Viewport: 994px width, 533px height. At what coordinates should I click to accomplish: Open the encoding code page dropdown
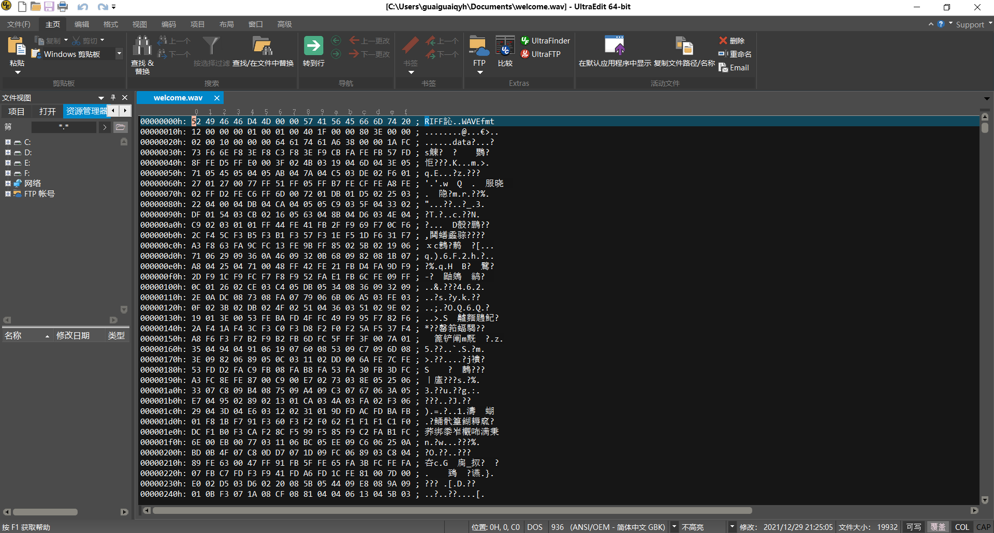coord(674,527)
